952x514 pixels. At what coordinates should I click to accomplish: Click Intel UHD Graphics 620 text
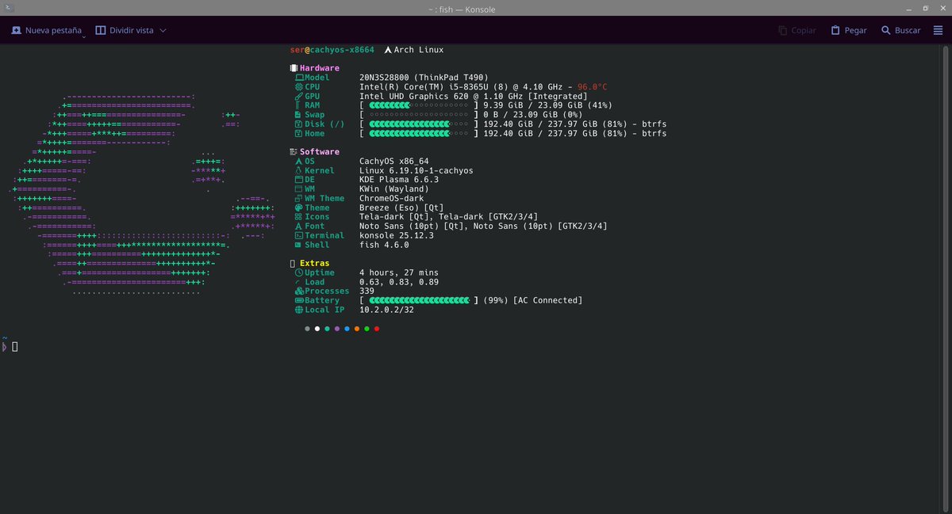pos(416,96)
